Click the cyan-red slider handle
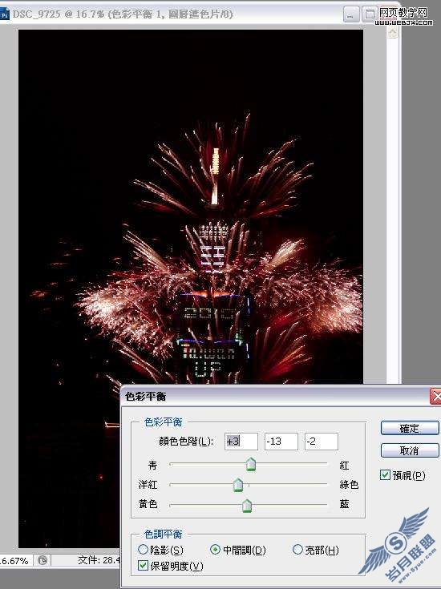The width and height of the screenshot is (441, 589). 251,464
